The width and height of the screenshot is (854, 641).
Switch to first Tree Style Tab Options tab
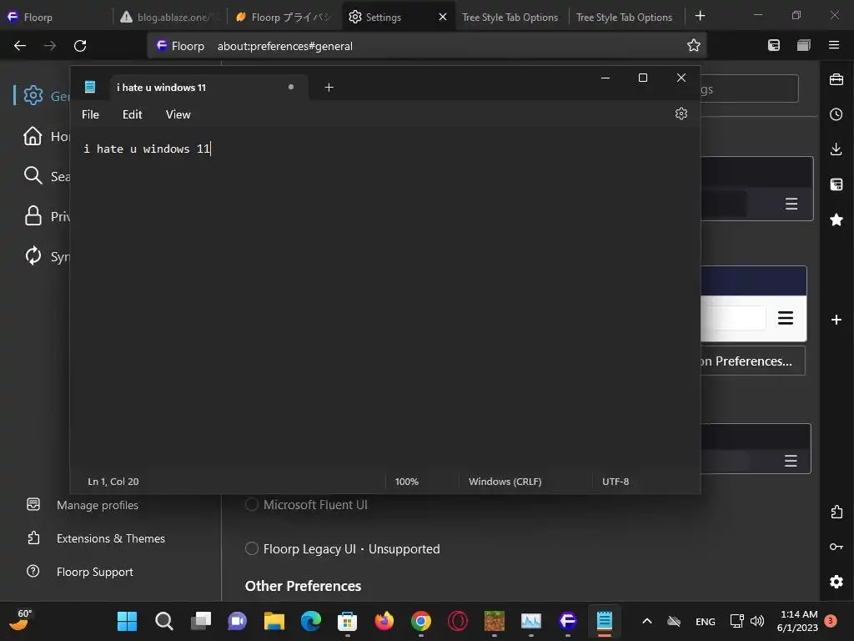510,17
